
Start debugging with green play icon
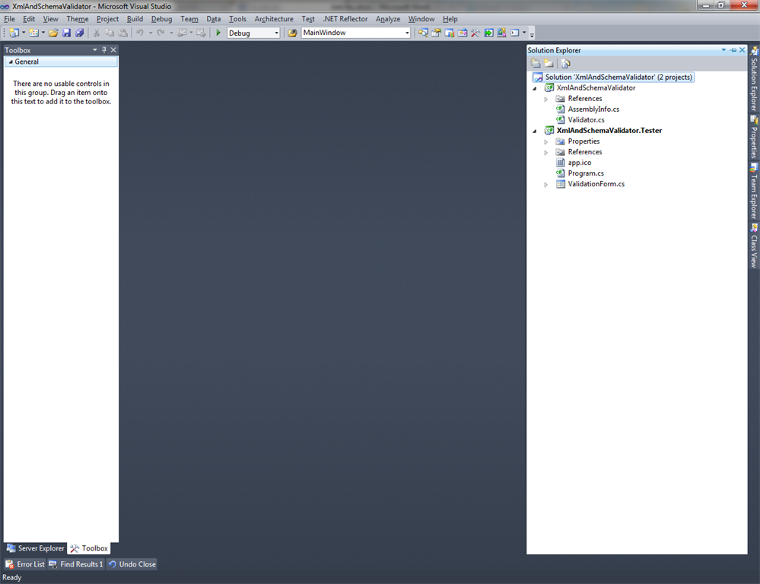pos(218,33)
